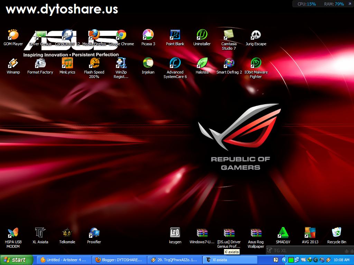Viewport: 354px width, 265px height.
Task: Open Flash Speed 200% shortcut
Action: coord(94,68)
